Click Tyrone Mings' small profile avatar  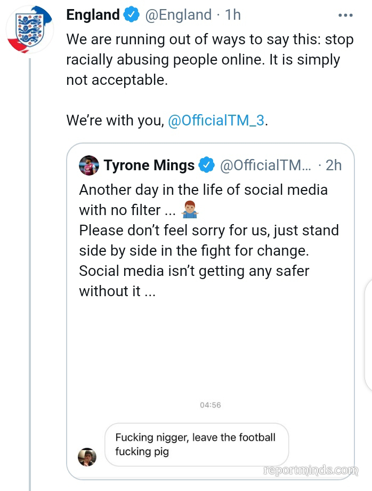pyautogui.click(x=89, y=165)
